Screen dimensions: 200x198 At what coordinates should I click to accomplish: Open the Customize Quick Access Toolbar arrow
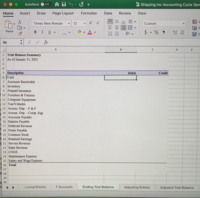click(x=88, y=5)
